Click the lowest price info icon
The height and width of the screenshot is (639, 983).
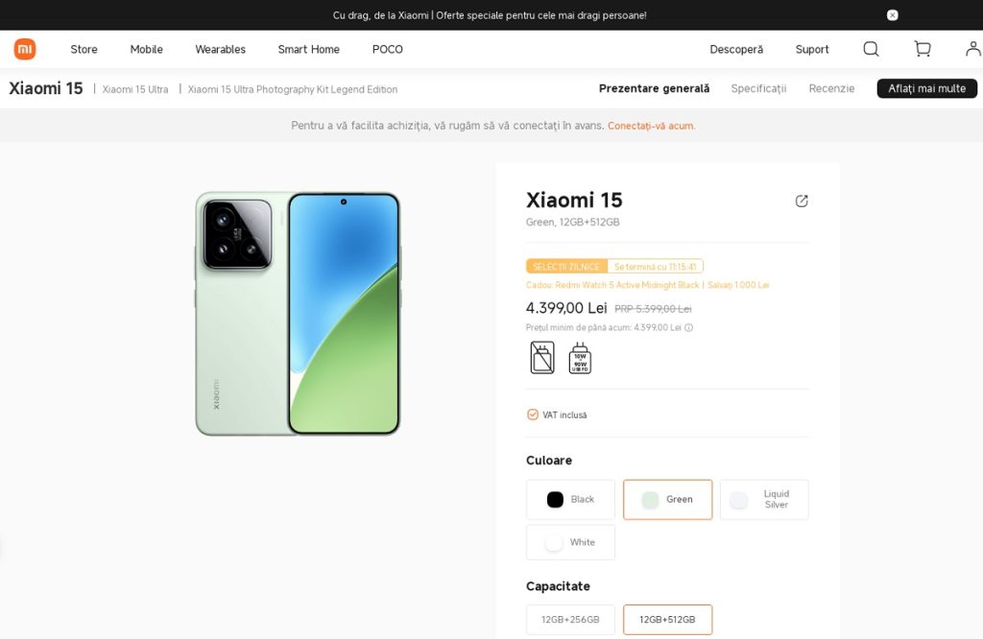(x=688, y=327)
